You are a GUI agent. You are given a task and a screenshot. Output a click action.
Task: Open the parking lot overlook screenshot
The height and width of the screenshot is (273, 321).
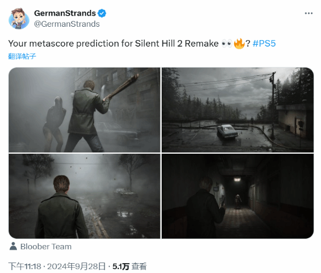[x=238, y=110]
